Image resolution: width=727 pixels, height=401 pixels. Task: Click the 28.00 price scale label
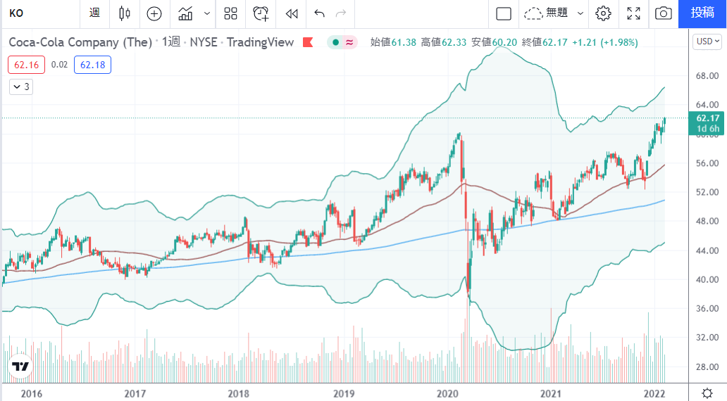tap(707, 367)
